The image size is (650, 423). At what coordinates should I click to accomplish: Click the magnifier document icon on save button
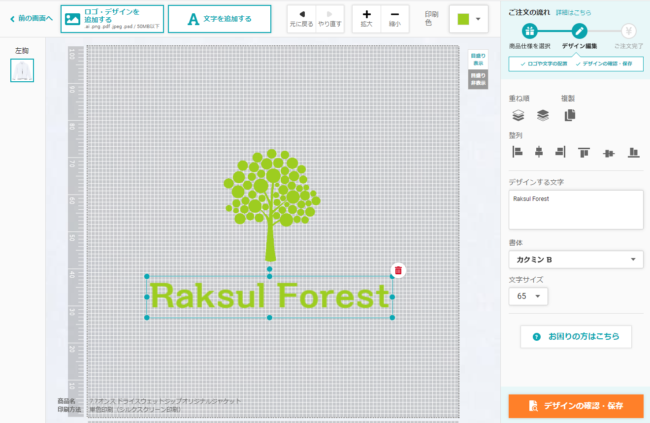pos(533,406)
